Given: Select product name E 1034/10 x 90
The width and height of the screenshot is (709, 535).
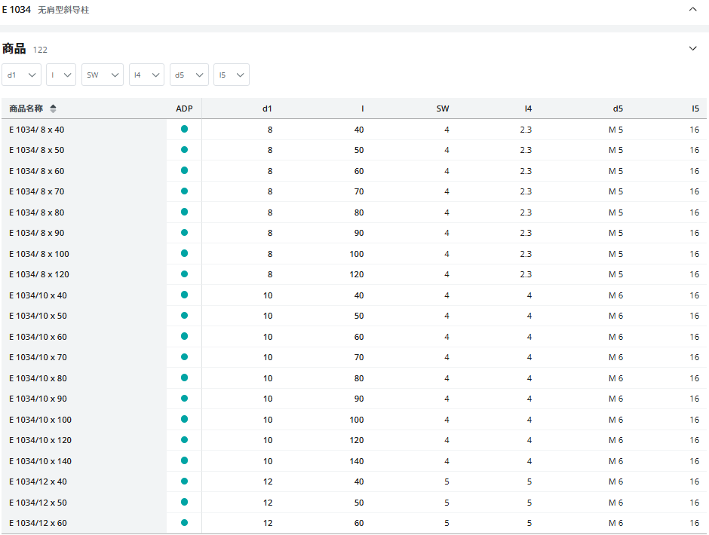Looking at the screenshot, I should 38,399.
